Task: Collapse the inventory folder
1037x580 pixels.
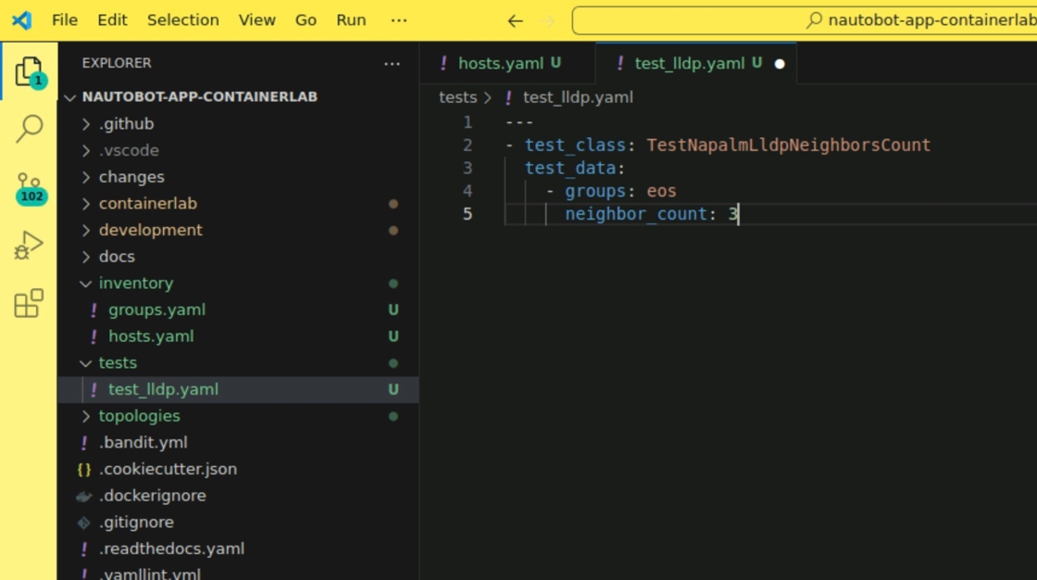Action: 135,284
